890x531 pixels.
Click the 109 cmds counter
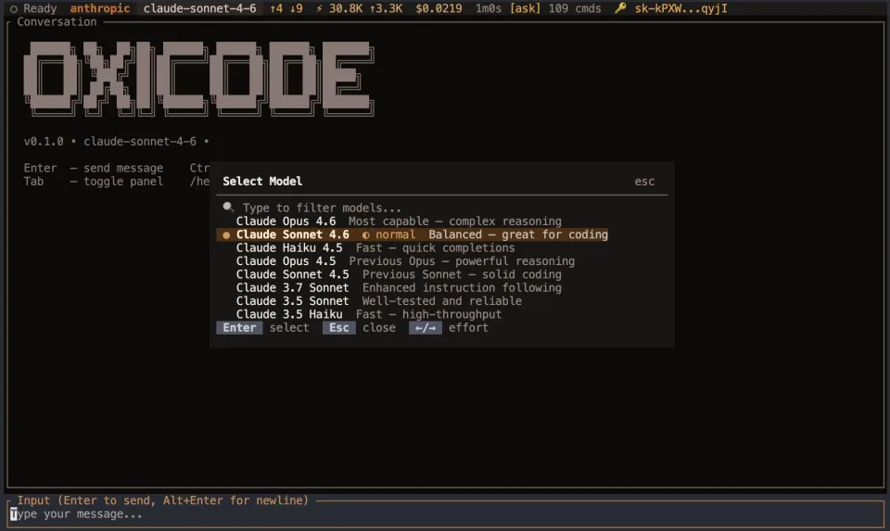(575, 8)
